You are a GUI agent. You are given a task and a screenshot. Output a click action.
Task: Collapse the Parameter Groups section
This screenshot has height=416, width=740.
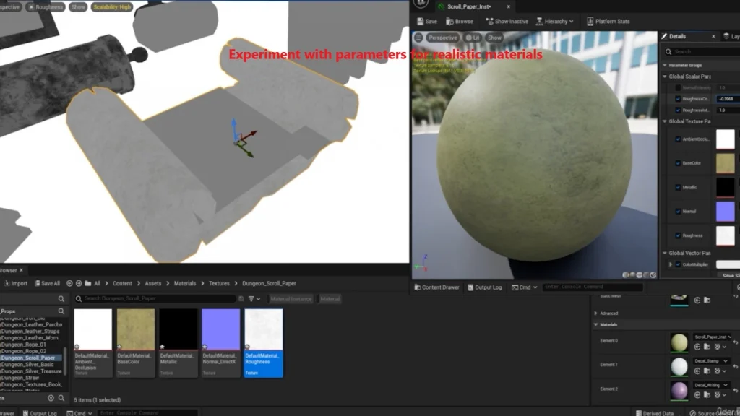click(665, 65)
